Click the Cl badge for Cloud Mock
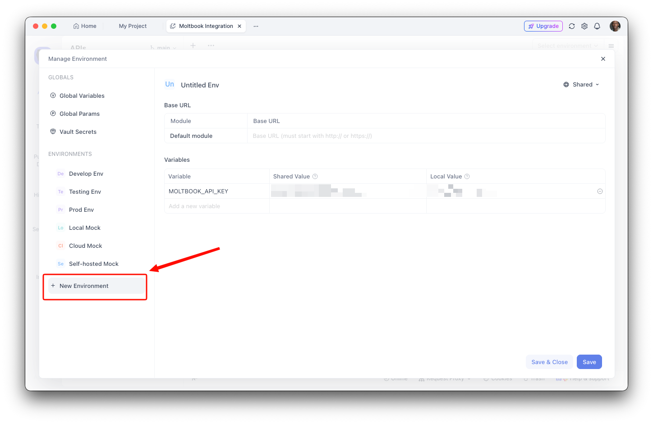Image resolution: width=653 pixels, height=424 pixels. [x=60, y=246]
